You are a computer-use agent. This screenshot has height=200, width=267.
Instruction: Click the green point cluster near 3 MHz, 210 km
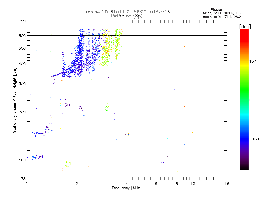click(106, 107)
